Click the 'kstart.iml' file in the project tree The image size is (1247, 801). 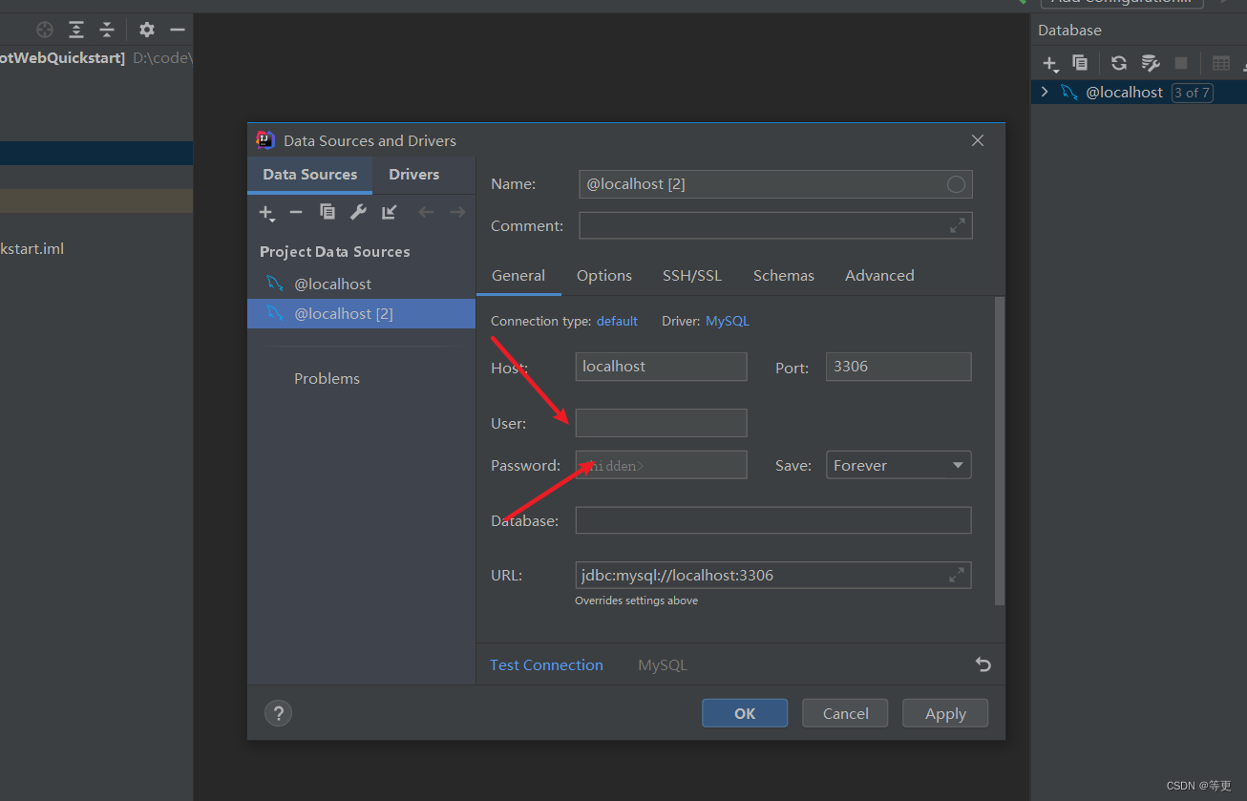pos(32,248)
